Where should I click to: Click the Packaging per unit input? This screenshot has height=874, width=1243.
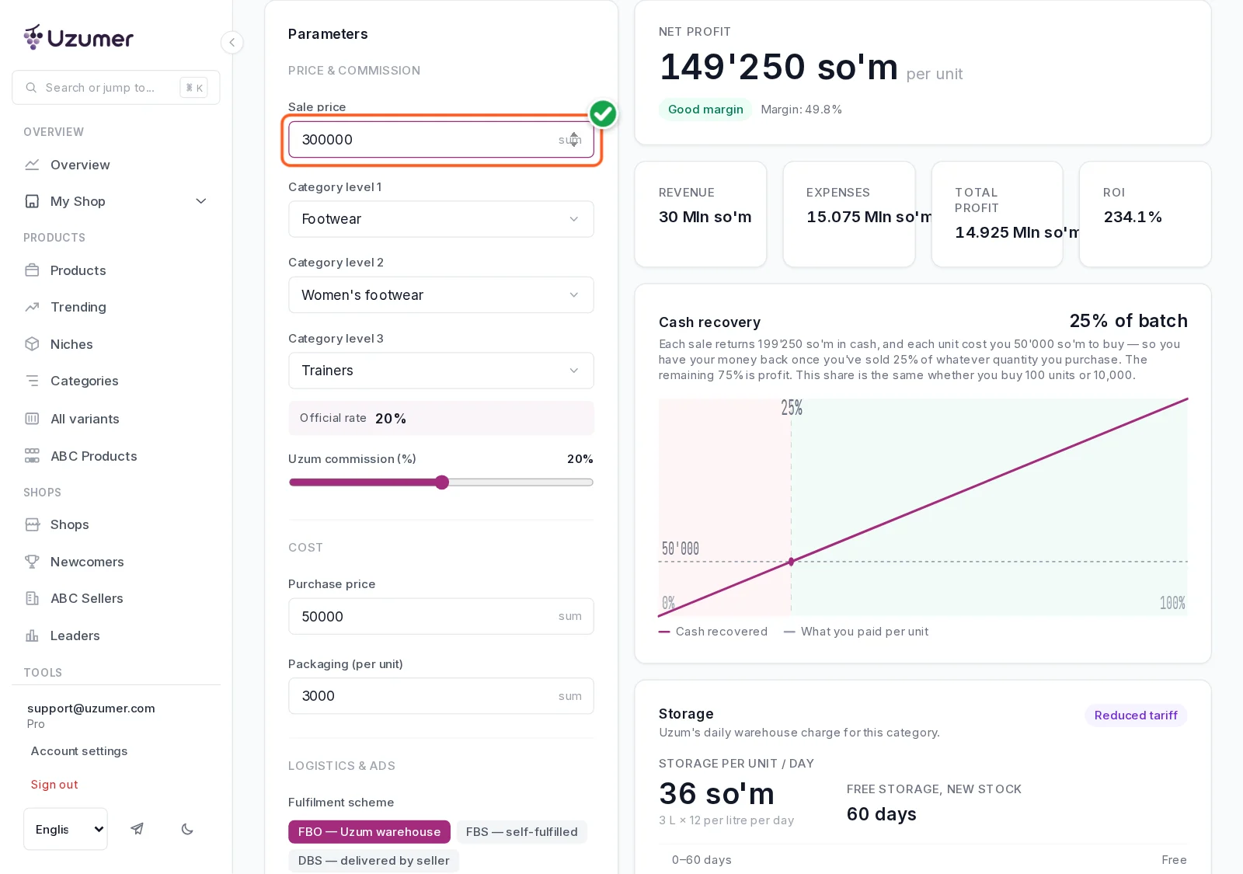(x=441, y=696)
